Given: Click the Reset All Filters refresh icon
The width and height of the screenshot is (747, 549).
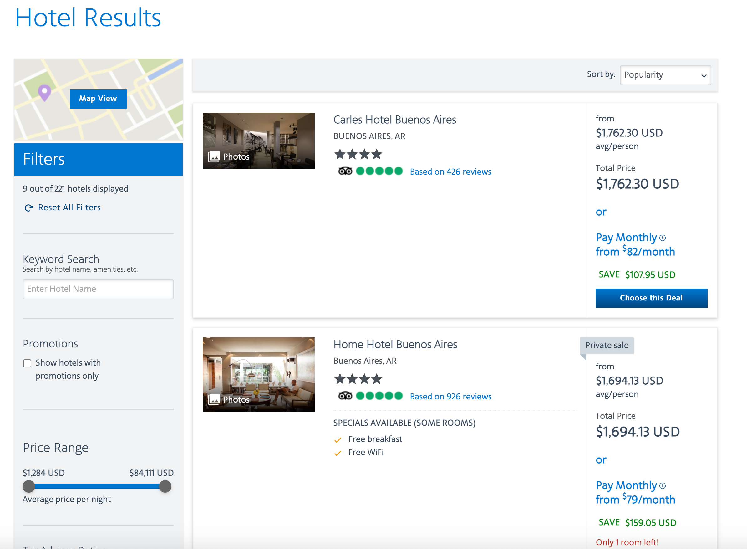Looking at the screenshot, I should click(x=29, y=208).
